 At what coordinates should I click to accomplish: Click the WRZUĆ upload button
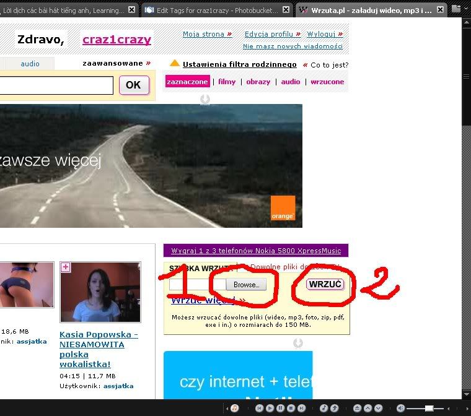[325, 284]
